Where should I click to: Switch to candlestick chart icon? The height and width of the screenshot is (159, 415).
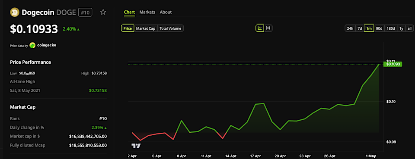(268, 28)
